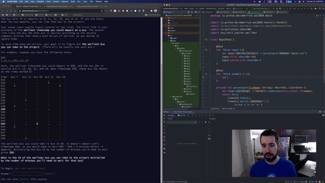Switch to the active Day13Test editor tab

pyautogui.click(x=255, y=12)
